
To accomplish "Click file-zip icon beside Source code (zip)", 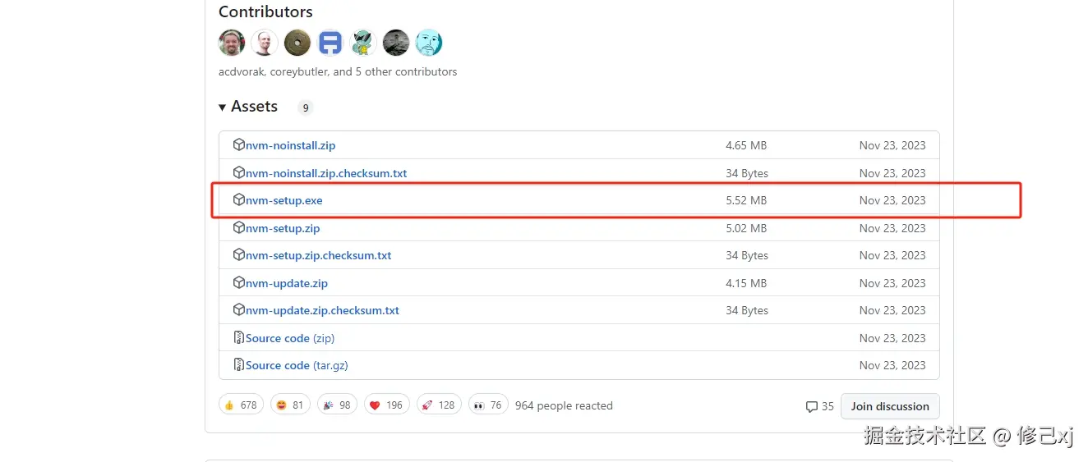I will click(238, 337).
